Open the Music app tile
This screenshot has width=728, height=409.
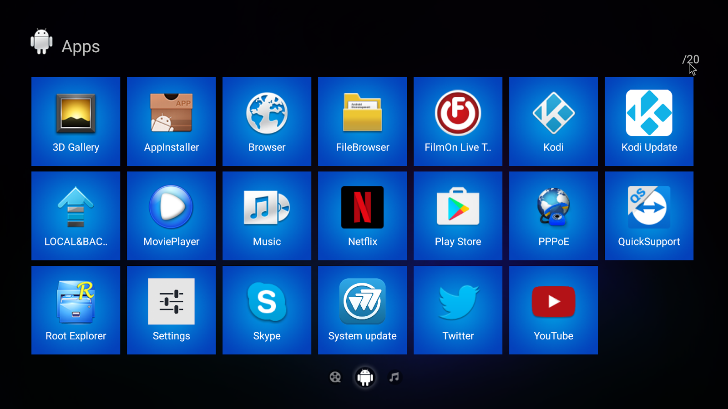point(267,216)
